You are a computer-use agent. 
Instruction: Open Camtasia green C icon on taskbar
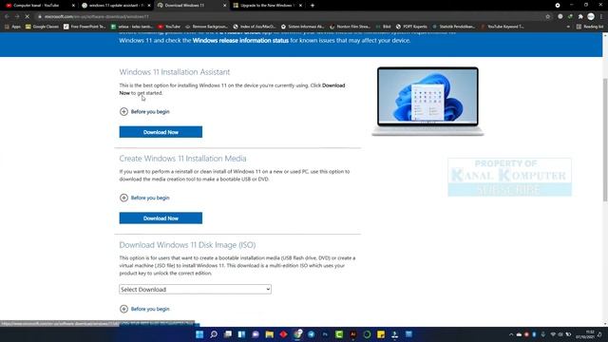(x=339, y=334)
